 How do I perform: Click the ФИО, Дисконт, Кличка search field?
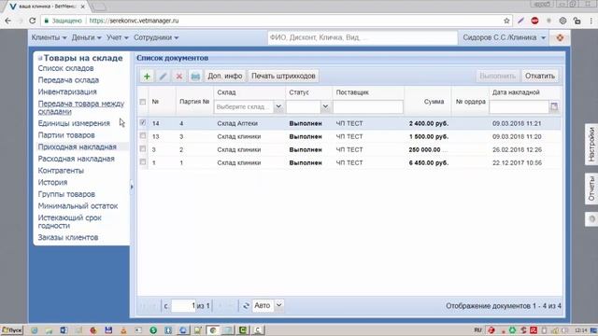pyautogui.click(x=362, y=37)
